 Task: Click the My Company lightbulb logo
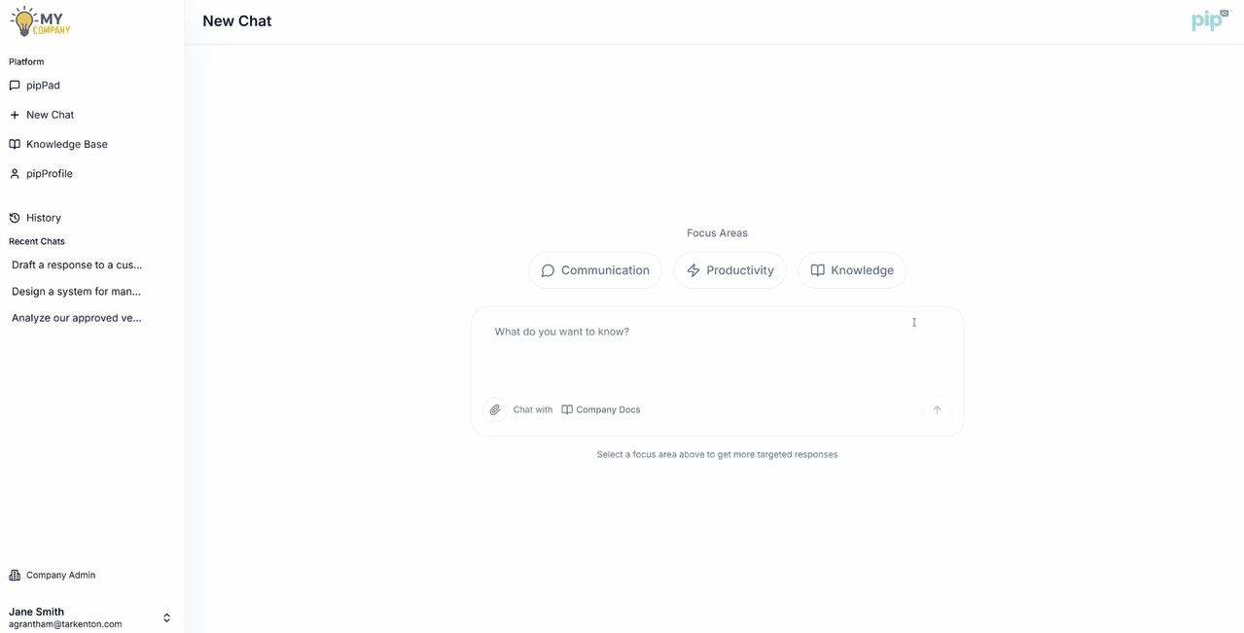click(41, 20)
